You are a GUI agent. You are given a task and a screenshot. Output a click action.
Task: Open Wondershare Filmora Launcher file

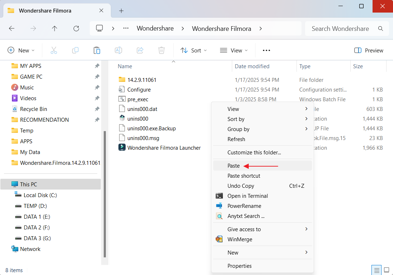click(x=164, y=148)
